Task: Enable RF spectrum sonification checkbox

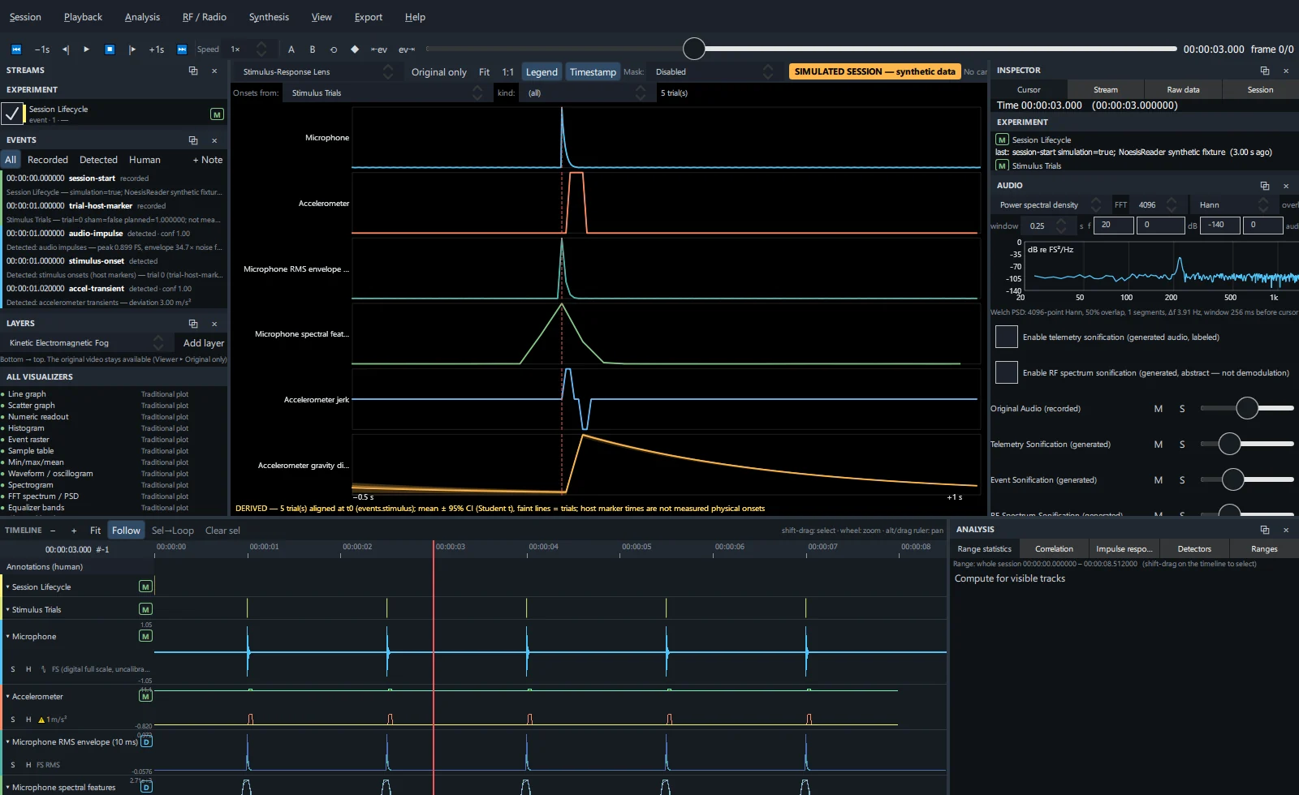Action: click(x=1007, y=372)
